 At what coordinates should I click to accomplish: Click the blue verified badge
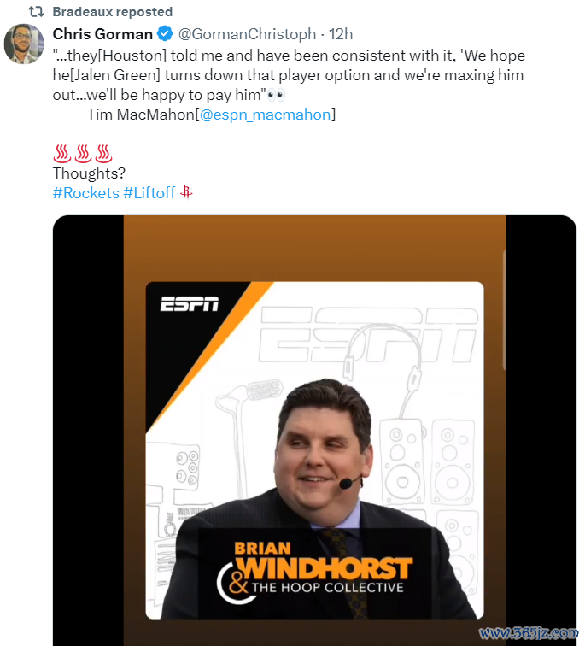(x=165, y=34)
